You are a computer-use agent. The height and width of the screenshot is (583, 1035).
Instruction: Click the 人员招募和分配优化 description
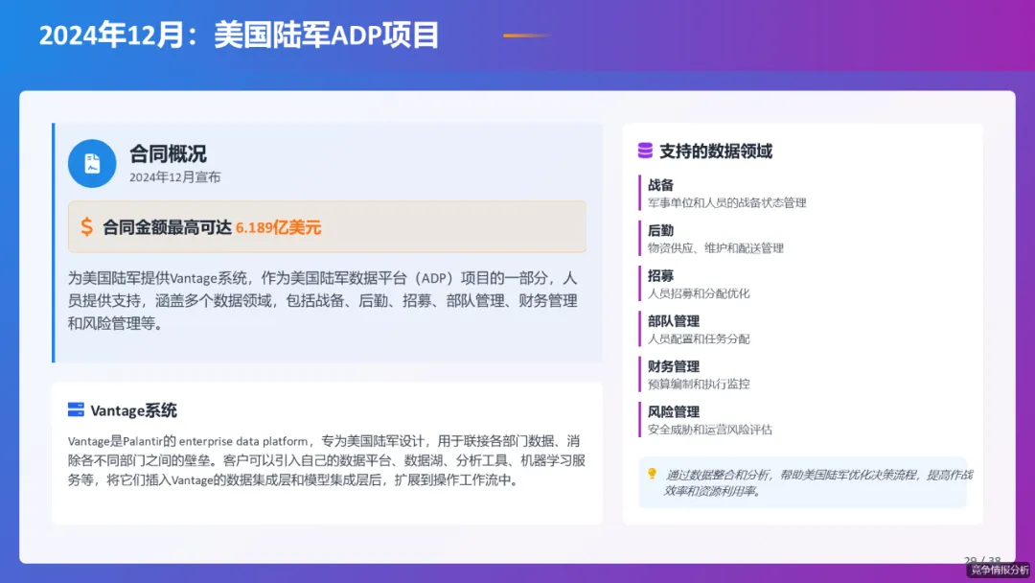(x=699, y=293)
